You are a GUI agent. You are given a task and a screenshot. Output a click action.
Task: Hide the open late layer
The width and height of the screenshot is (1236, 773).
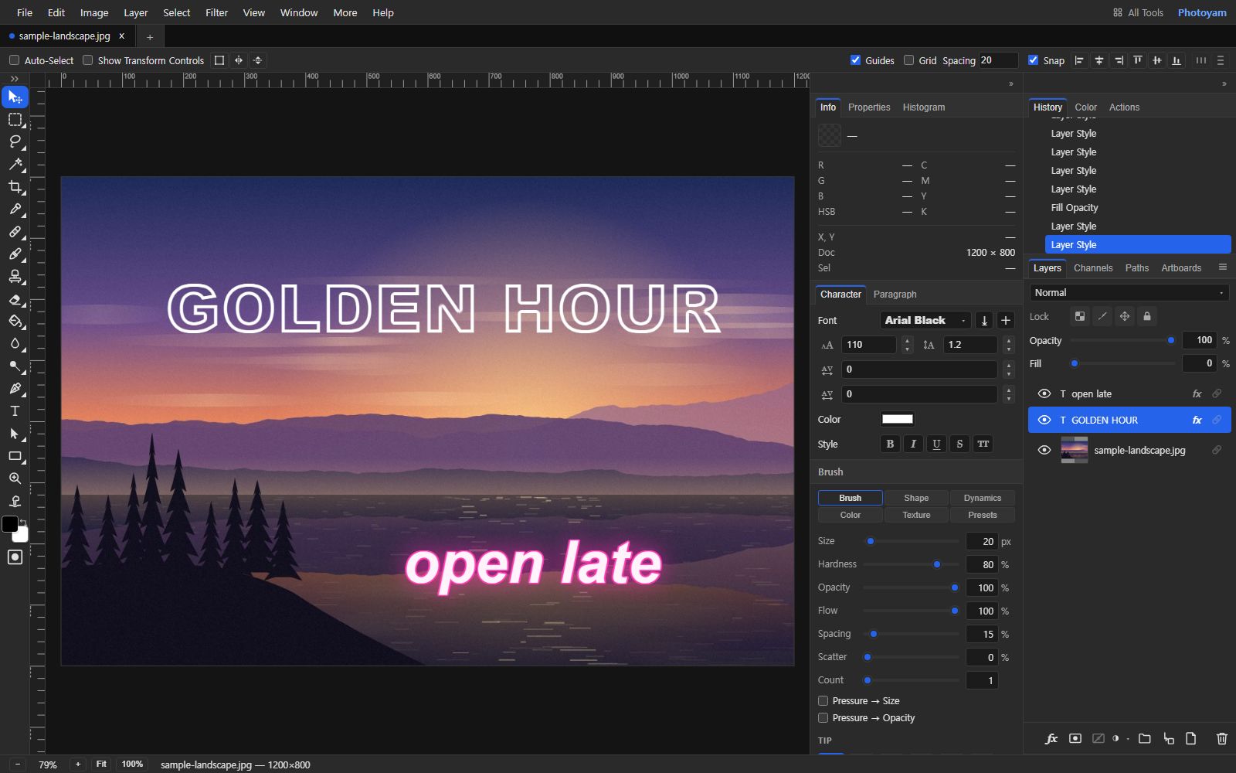pos(1044,393)
